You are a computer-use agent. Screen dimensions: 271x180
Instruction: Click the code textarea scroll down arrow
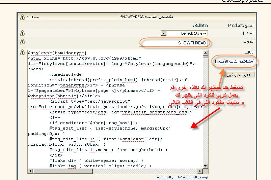pyautogui.click(x=205, y=166)
